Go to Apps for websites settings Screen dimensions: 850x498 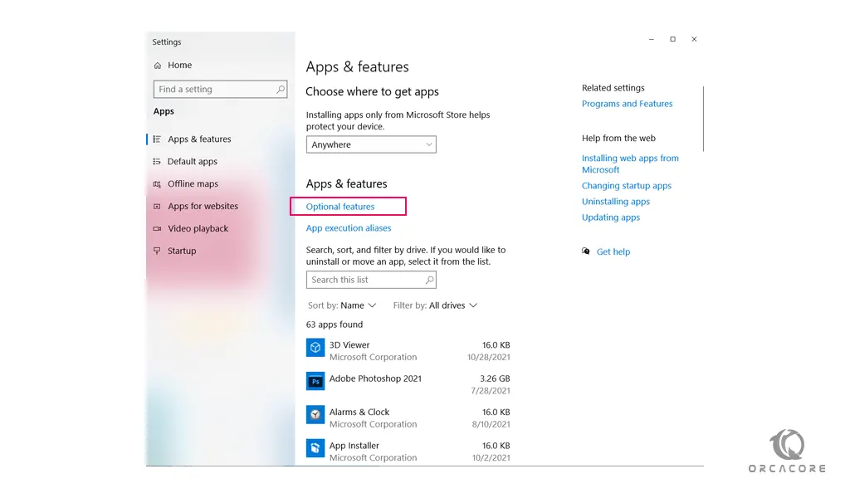coord(203,207)
